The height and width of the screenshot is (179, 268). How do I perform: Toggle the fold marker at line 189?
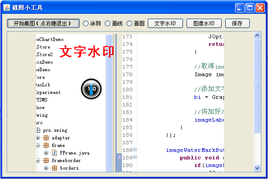[135, 157]
